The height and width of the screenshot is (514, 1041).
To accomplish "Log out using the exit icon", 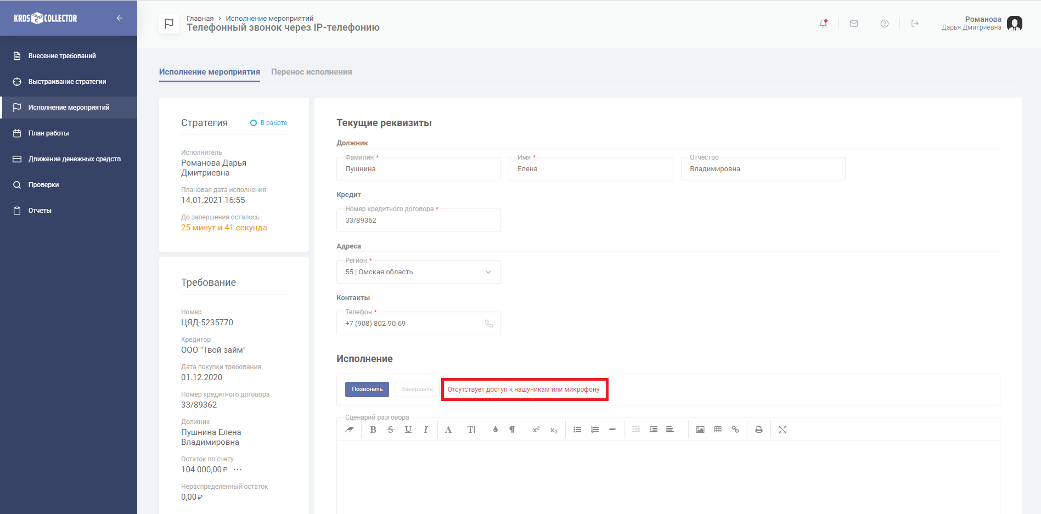I will point(915,24).
